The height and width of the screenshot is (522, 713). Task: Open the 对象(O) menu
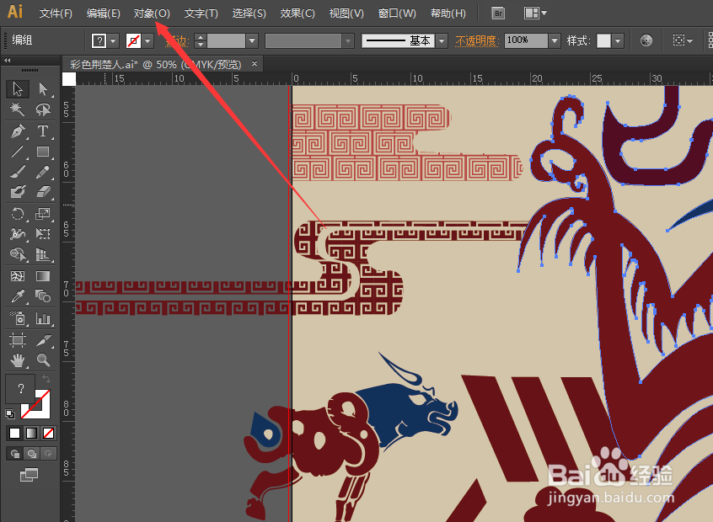[152, 13]
